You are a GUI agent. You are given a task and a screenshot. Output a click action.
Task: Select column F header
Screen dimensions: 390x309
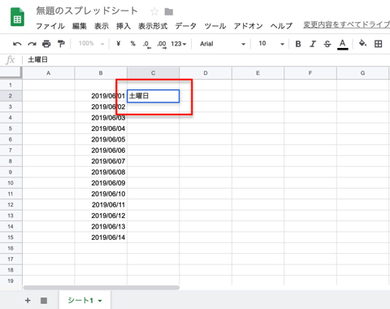[310, 73]
